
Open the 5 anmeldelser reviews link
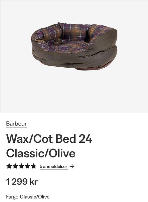[54, 166]
